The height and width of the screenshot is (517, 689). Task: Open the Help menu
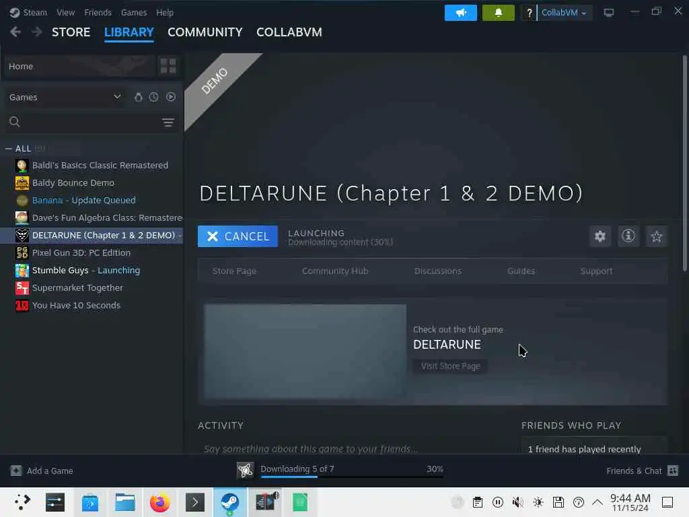pyautogui.click(x=165, y=12)
